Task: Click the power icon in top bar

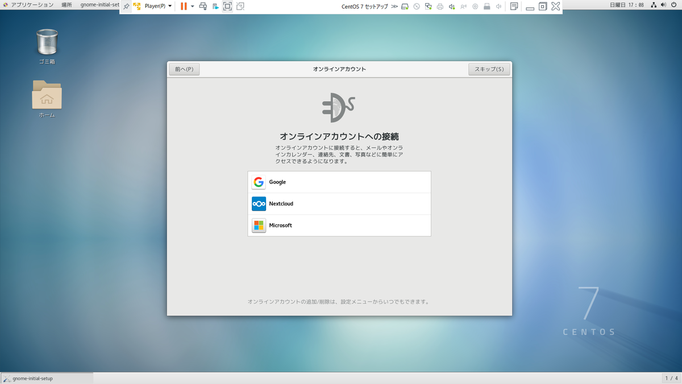Action: [675, 5]
